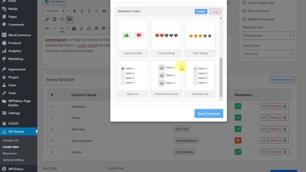The width and height of the screenshot is (306, 172).
Task: Toggle mandatory X for Select Dropdown question
Action: 238,140
